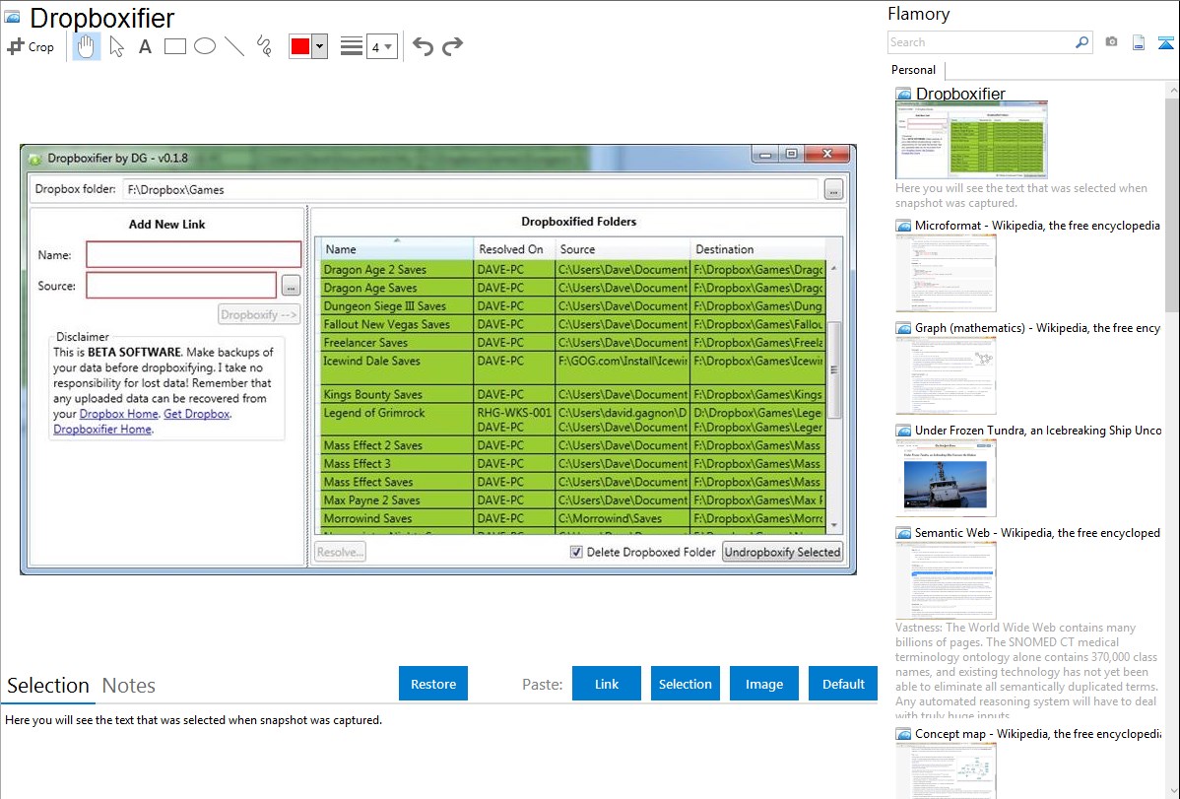Redo the last undone action

tap(452, 46)
